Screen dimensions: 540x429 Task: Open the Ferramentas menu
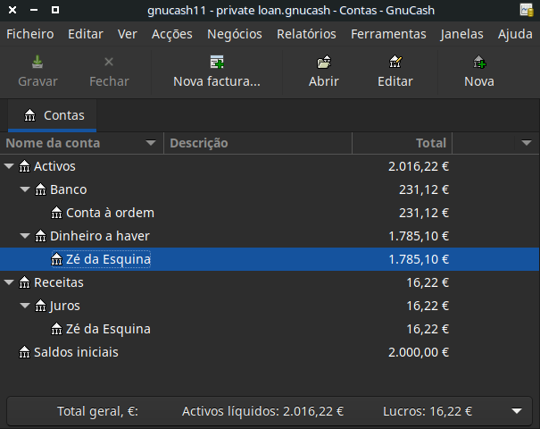388,34
